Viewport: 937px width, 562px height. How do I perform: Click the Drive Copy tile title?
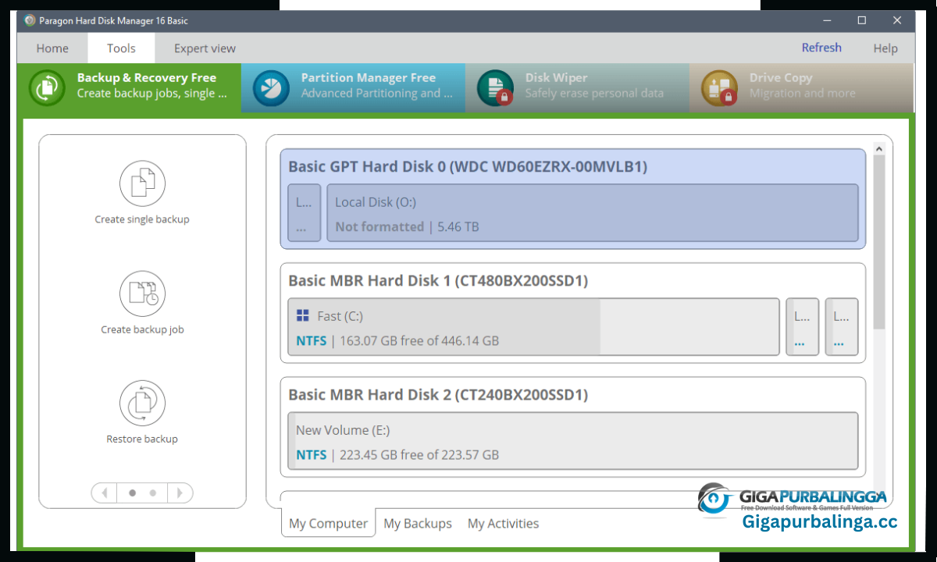(781, 77)
